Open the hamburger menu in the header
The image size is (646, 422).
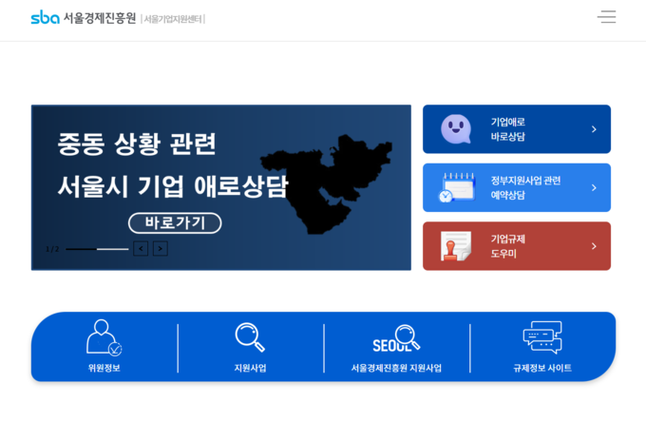pyautogui.click(x=606, y=17)
